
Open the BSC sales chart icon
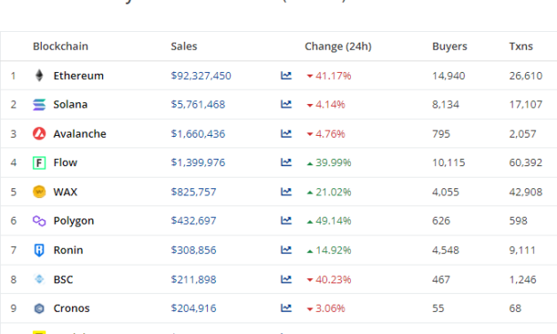coord(286,279)
